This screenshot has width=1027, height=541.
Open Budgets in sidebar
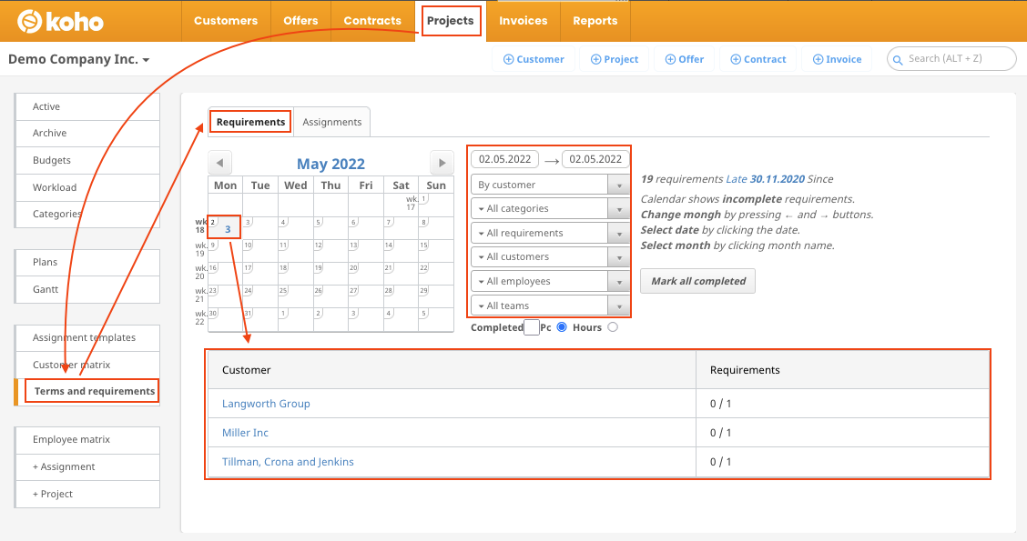pos(87,160)
